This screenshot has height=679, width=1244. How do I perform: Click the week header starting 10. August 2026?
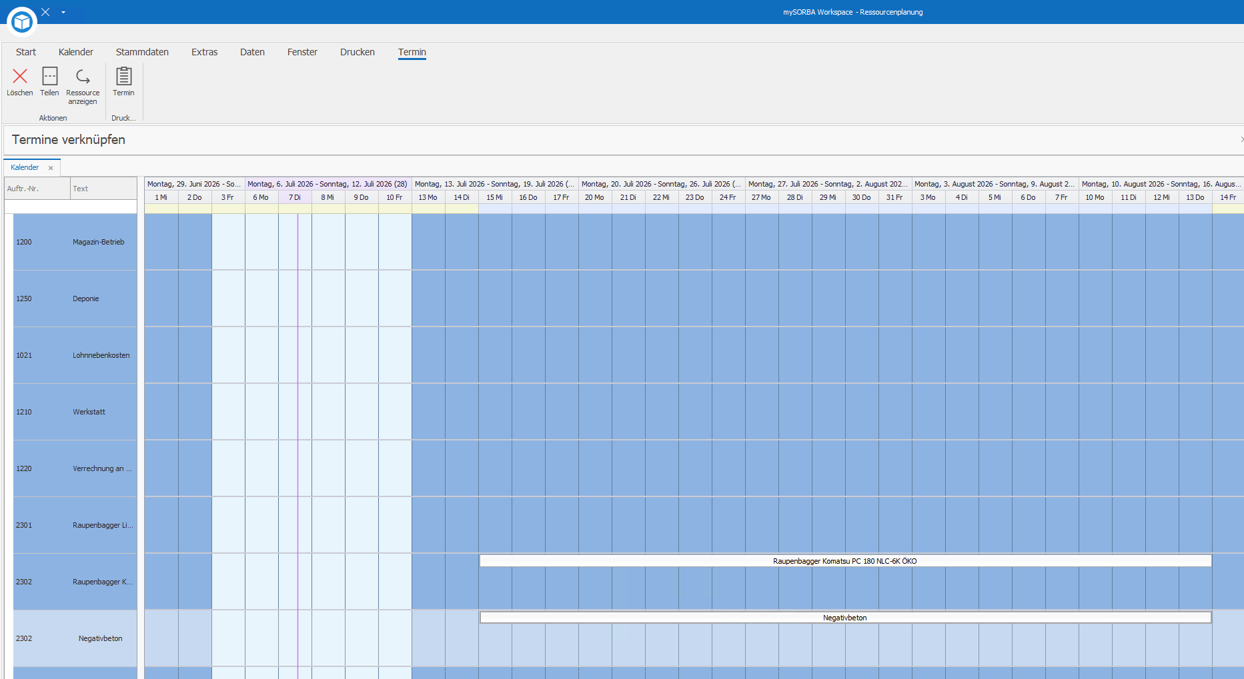tap(1161, 184)
